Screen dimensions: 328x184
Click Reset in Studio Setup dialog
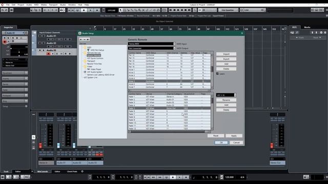(x=216, y=136)
